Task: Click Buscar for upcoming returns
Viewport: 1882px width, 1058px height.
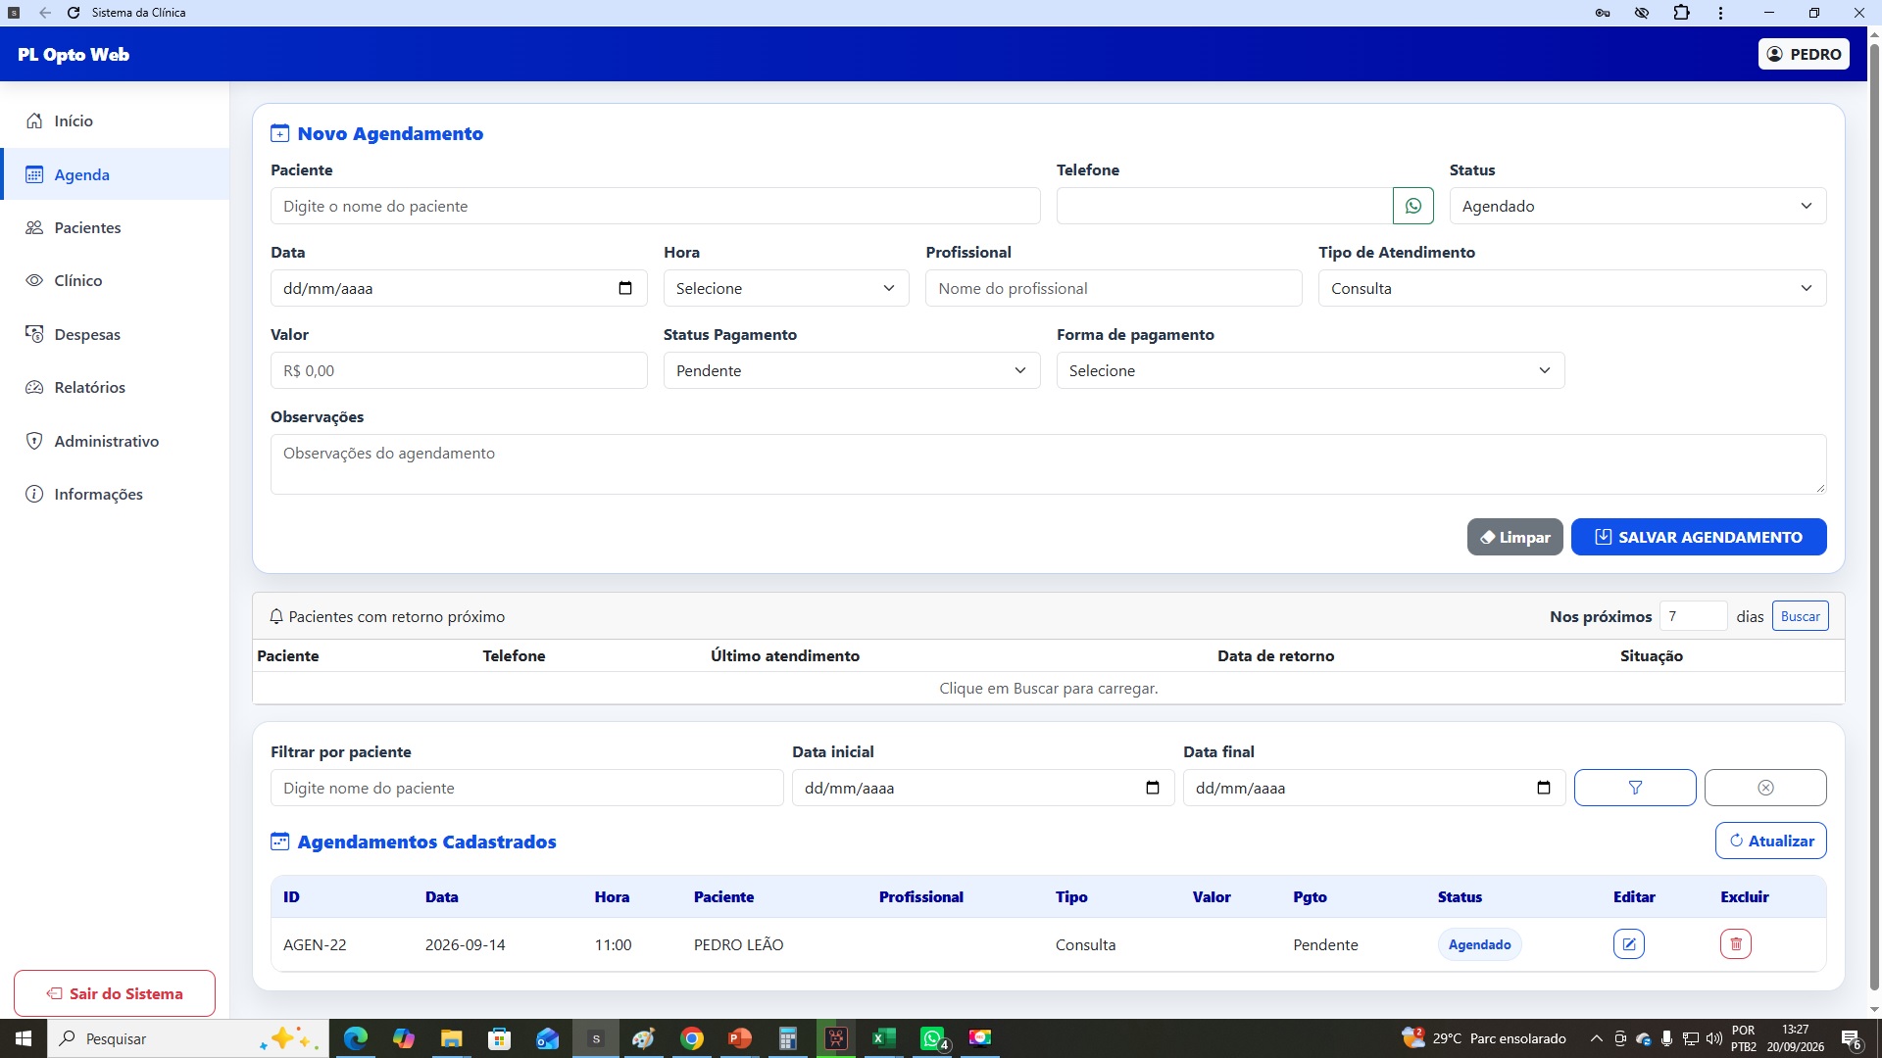Action: click(1800, 616)
